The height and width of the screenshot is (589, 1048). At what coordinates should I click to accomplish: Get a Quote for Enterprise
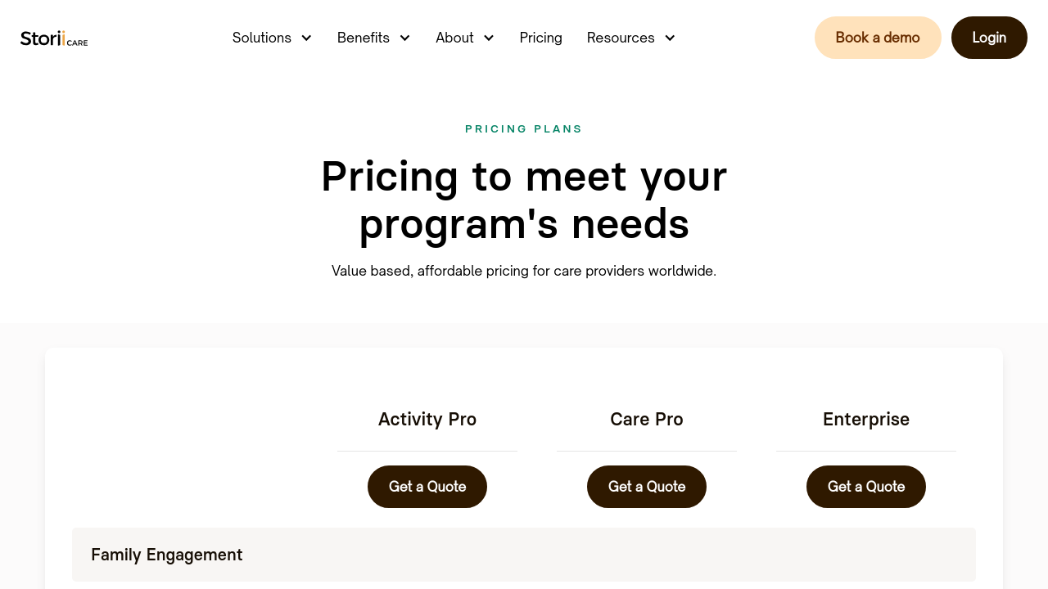click(x=866, y=487)
